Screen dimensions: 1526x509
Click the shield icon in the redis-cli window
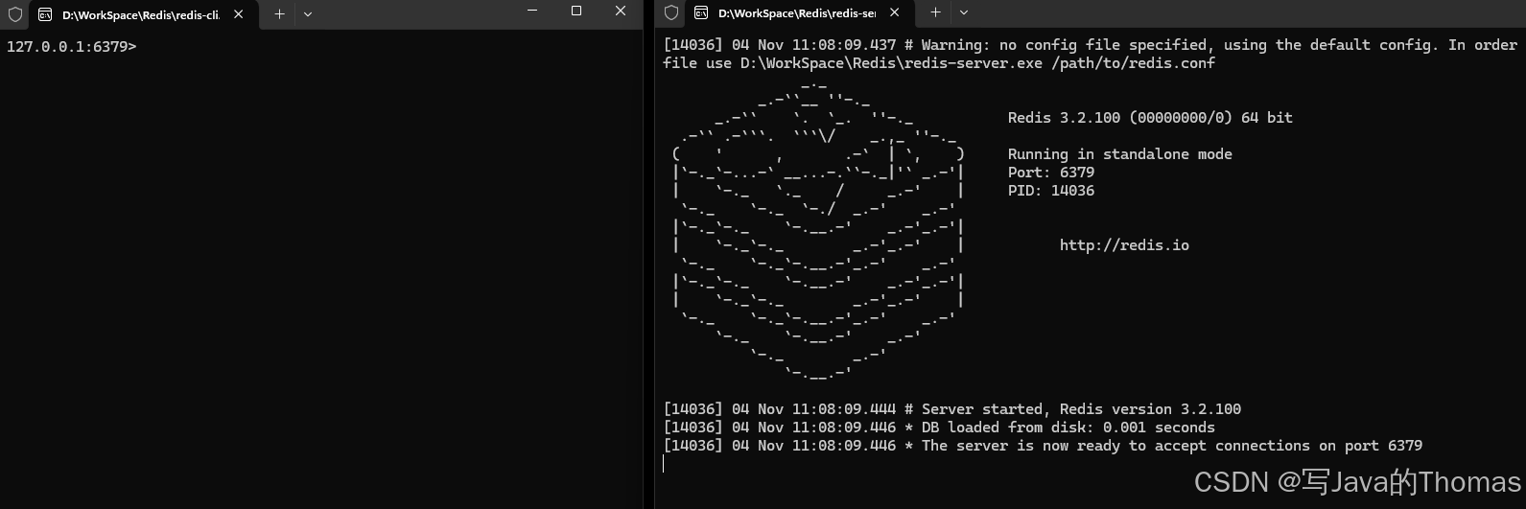pyautogui.click(x=15, y=14)
